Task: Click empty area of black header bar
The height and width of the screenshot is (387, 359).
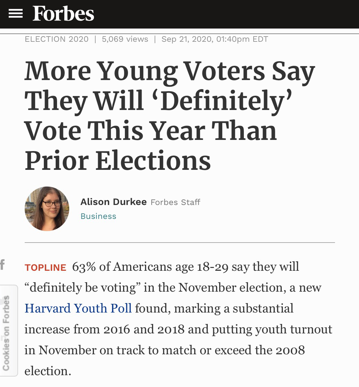Action: point(226,14)
